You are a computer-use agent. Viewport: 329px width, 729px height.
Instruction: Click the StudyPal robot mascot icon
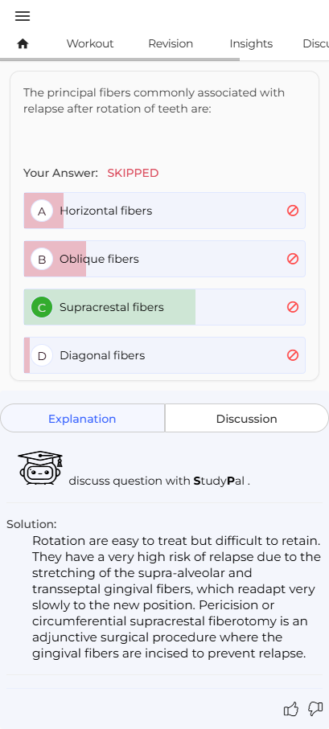[x=40, y=468]
